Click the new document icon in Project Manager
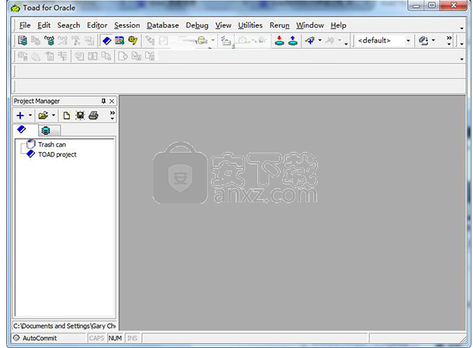 coord(67,115)
